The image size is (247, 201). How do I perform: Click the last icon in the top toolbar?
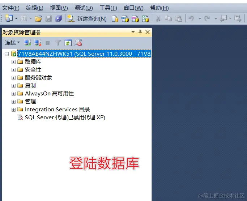coord(238,18)
